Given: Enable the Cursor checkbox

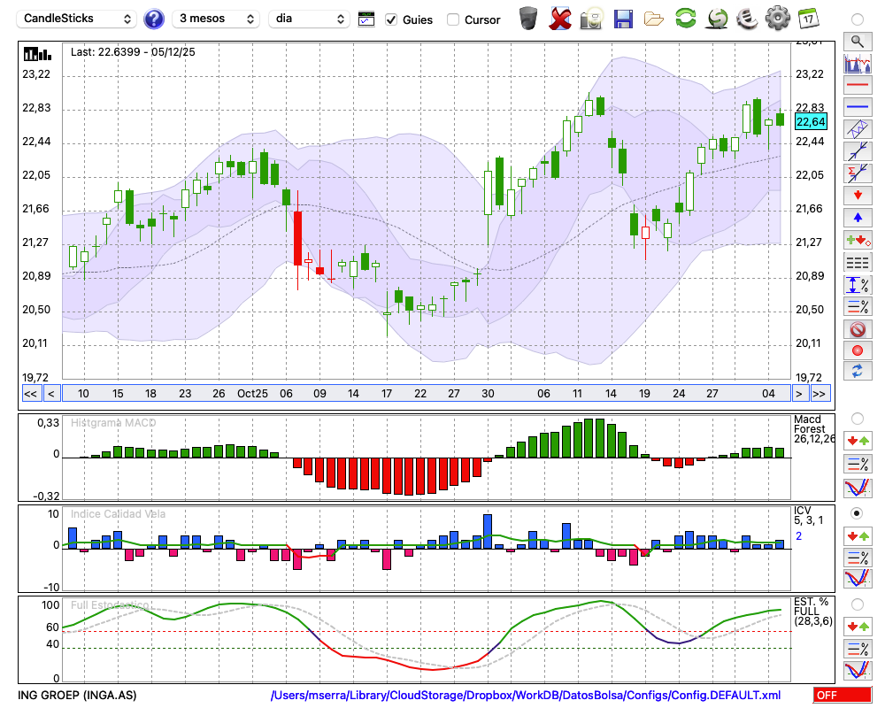Looking at the screenshot, I should (453, 19).
